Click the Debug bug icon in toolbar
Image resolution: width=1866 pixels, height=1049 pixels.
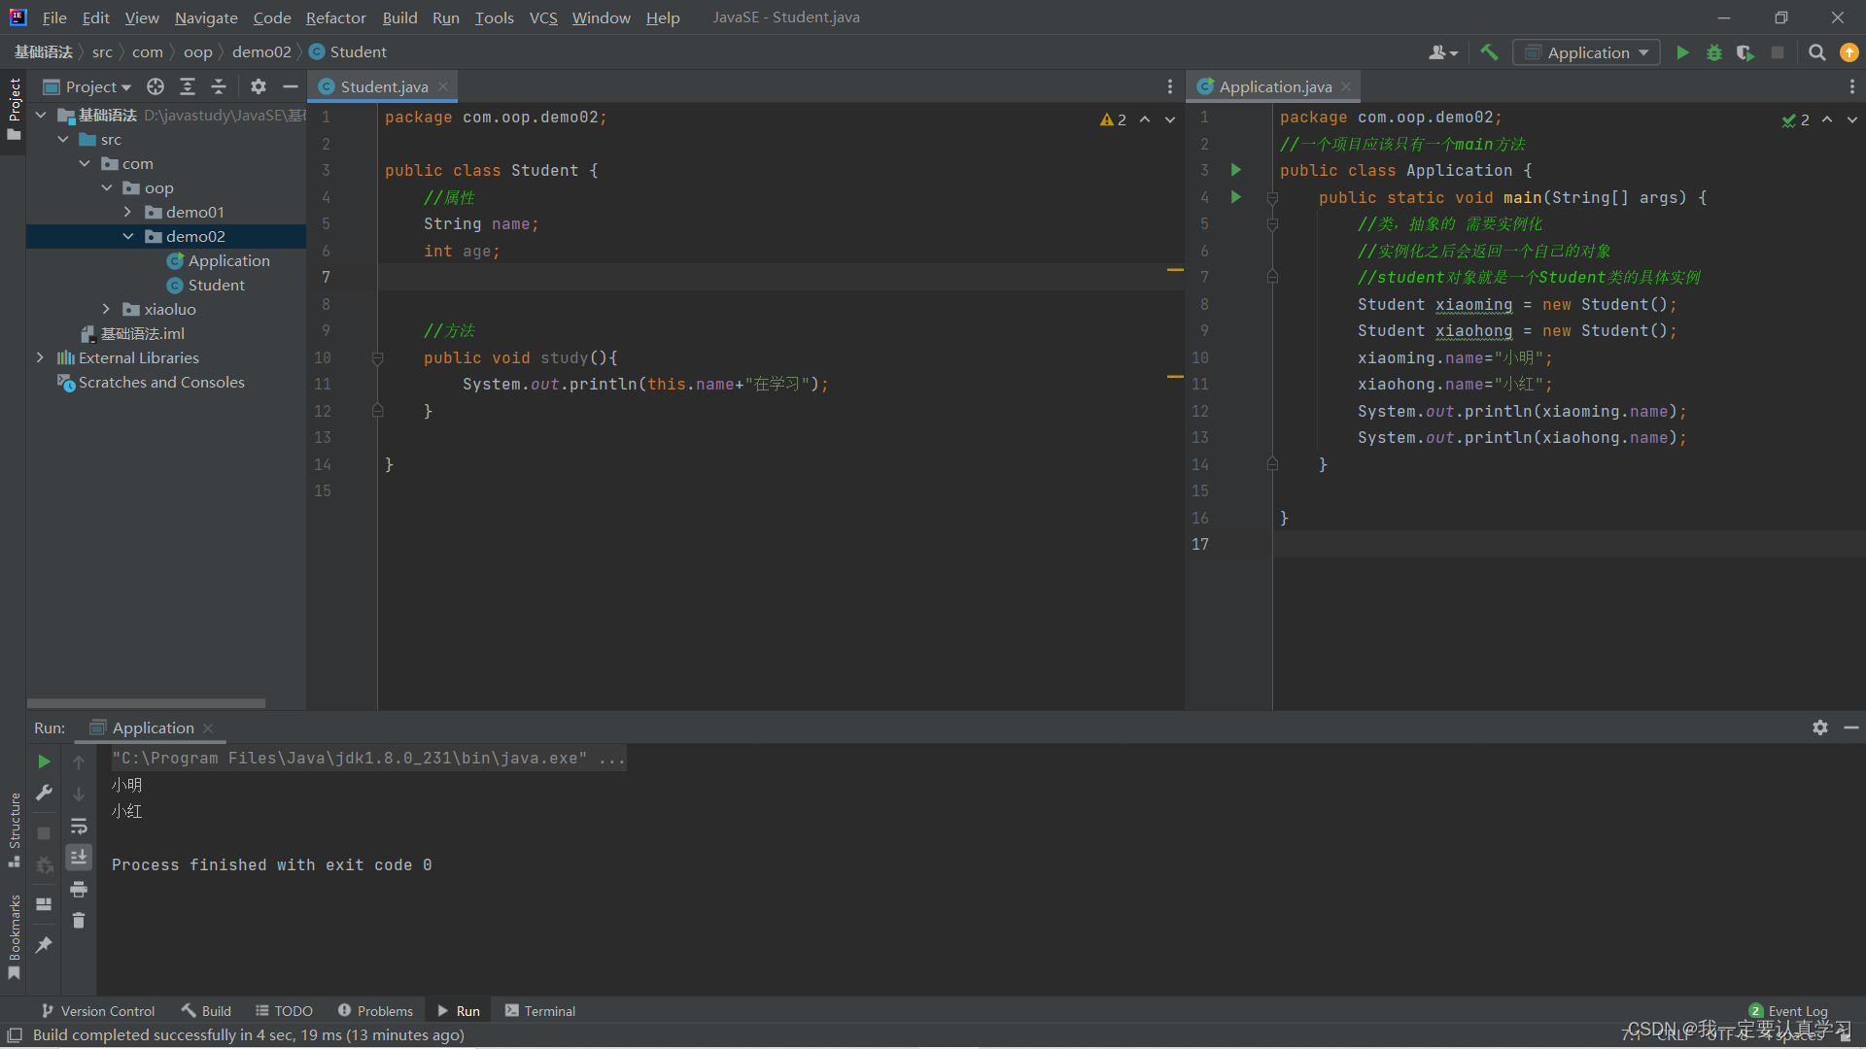(x=1714, y=52)
